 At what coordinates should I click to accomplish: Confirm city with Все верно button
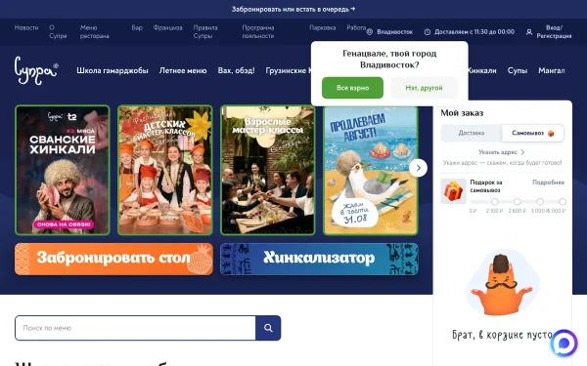[x=352, y=88]
